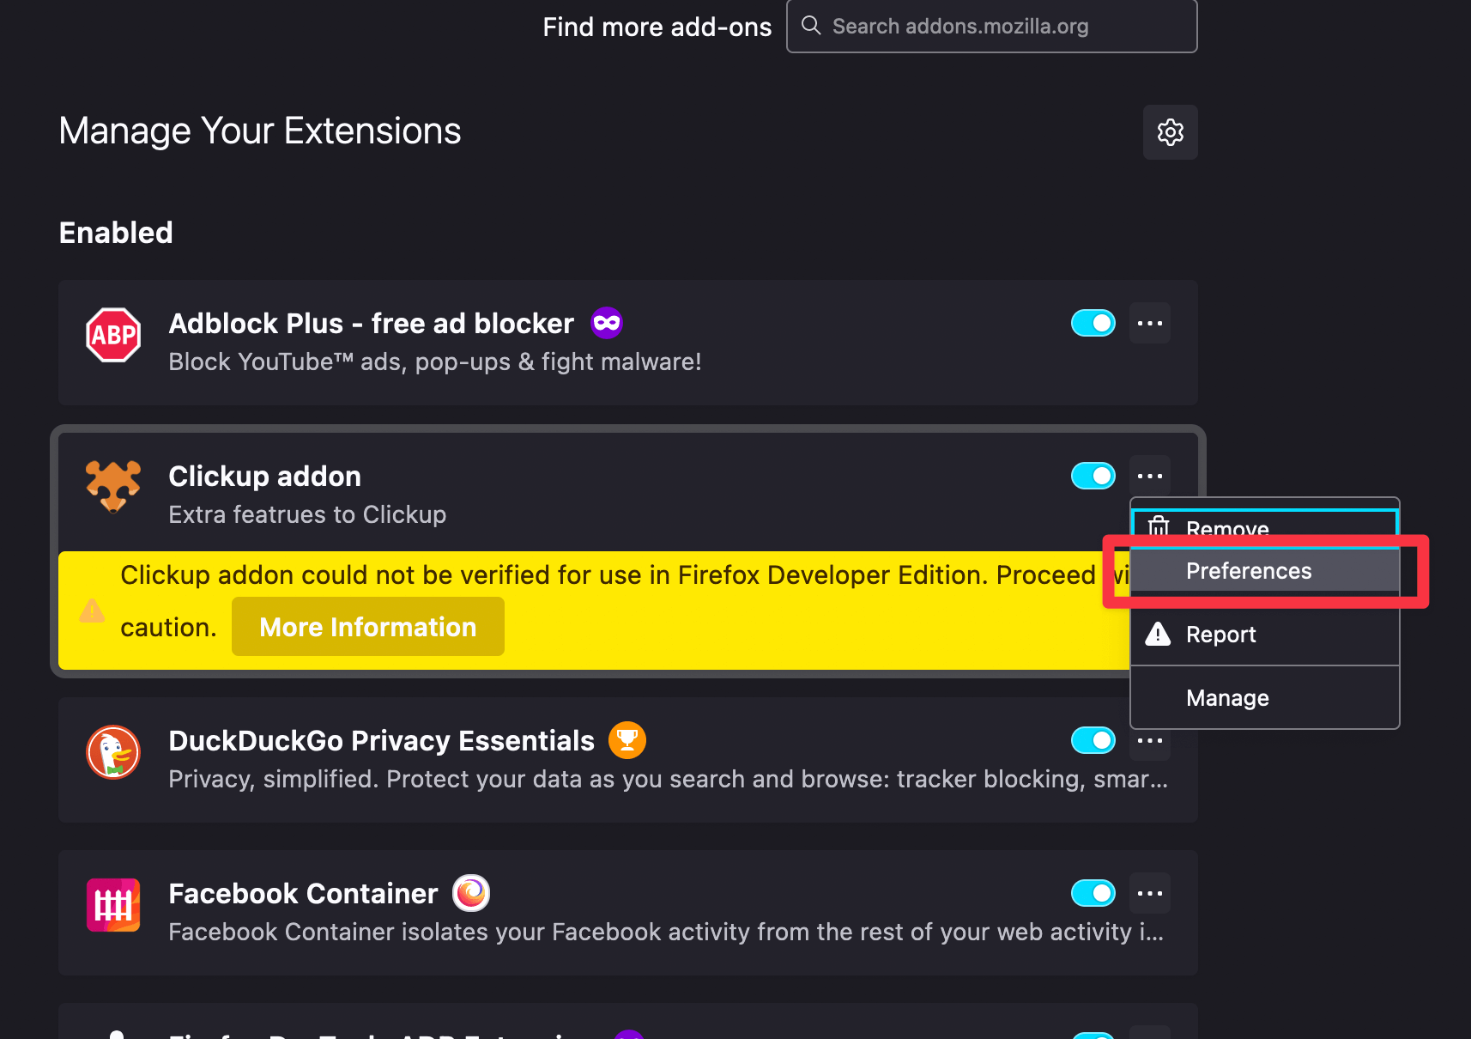This screenshot has width=1471, height=1039.
Task: Click the 'Manage Your Extensions' heading
Action: click(x=260, y=131)
